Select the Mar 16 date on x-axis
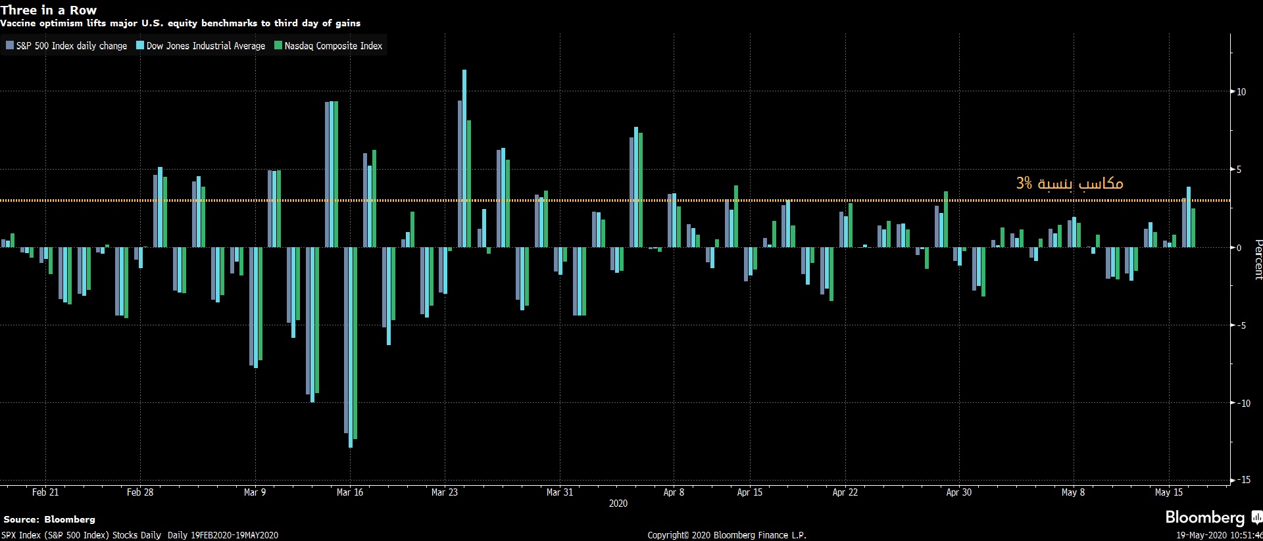 pos(349,492)
